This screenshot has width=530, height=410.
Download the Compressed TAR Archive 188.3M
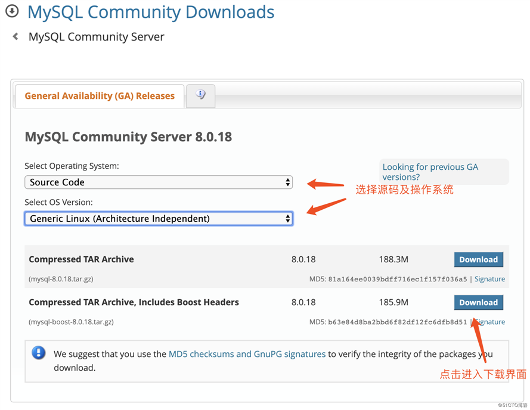tap(478, 260)
